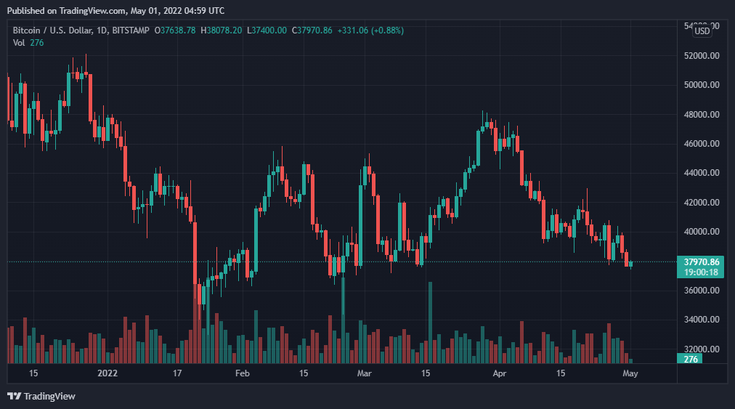The width and height of the screenshot is (735, 409).
Task: Click the TradingView logo
Action: (41, 397)
